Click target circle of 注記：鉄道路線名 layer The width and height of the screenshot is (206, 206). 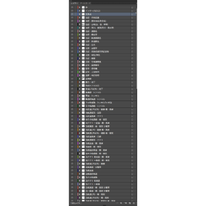point(132,38)
